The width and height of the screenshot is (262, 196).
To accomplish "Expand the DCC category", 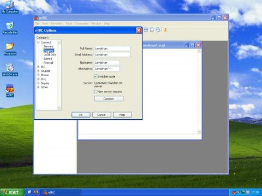I will tap(38, 79).
